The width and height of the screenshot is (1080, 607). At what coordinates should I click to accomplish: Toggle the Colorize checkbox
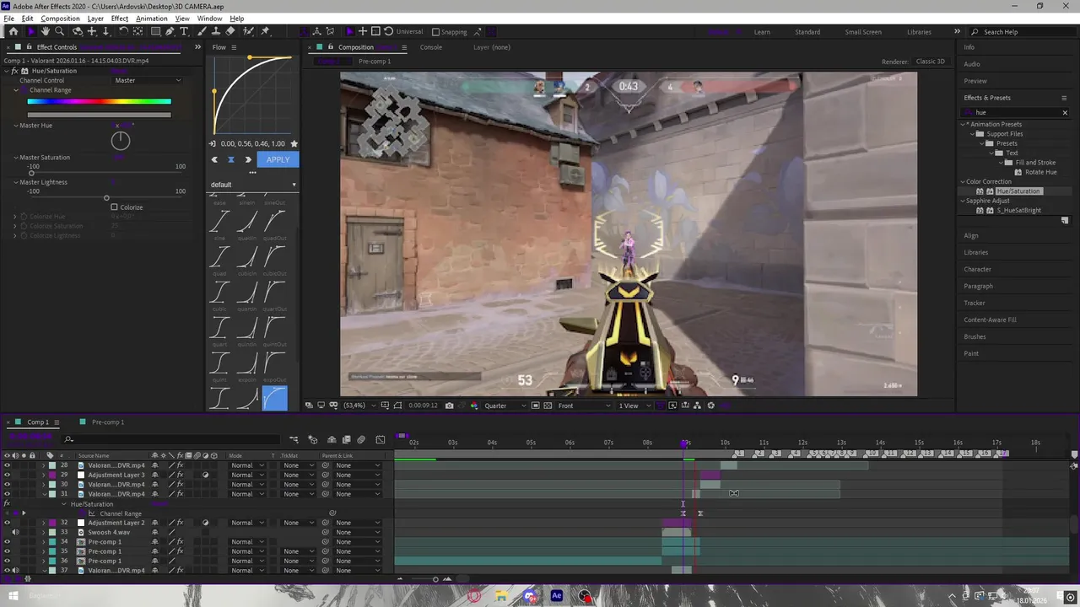[115, 207]
